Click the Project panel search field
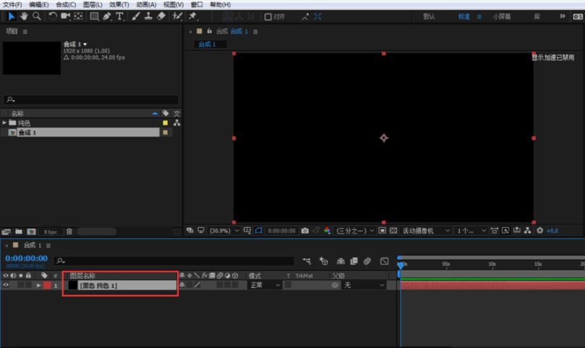Viewport: 585px width, 348px height. click(91, 99)
